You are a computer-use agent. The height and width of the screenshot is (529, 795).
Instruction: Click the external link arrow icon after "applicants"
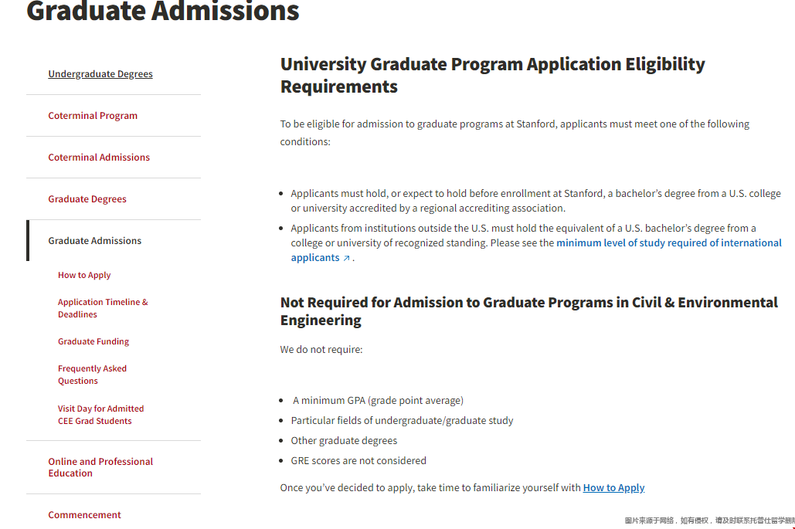tap(346, 259)
